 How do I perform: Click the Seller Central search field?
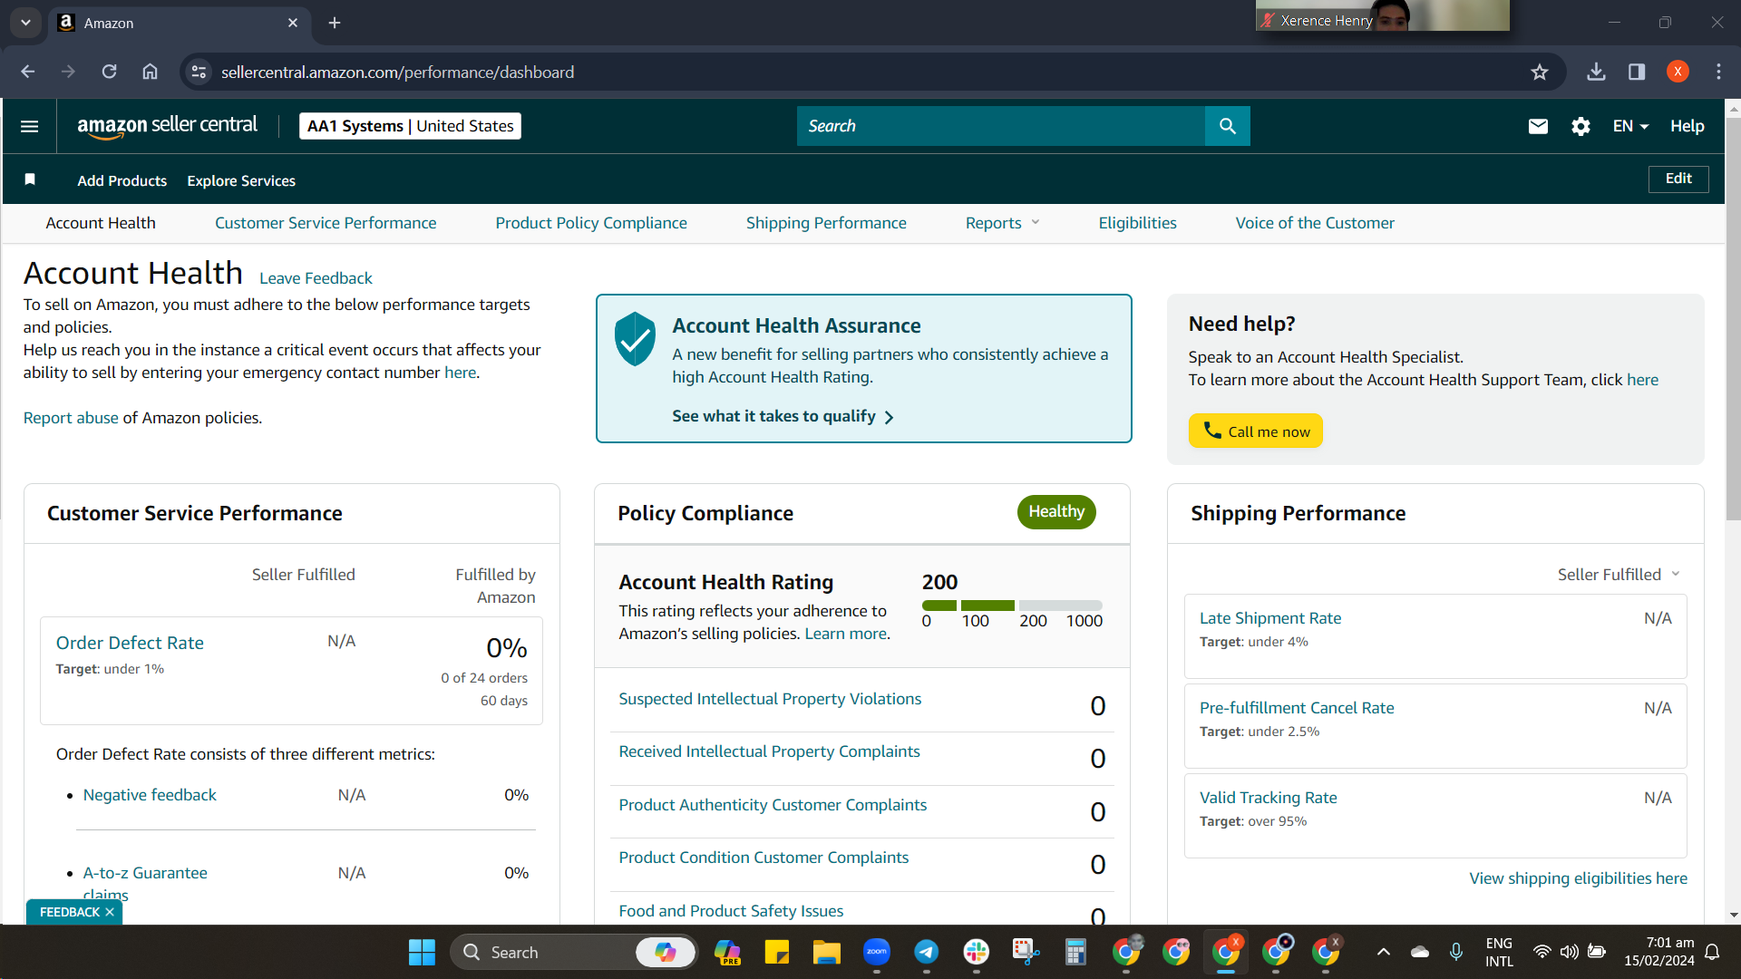(x=1001, y=126)
